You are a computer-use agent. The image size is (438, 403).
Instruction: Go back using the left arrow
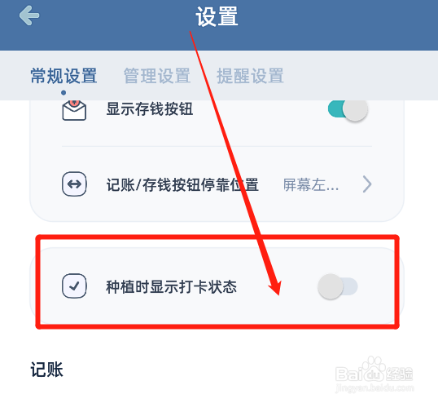29,15
